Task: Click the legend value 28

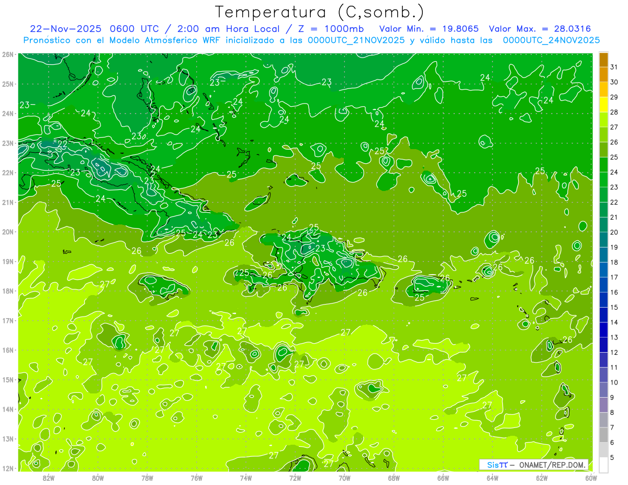Action: [x=614, y=112]
